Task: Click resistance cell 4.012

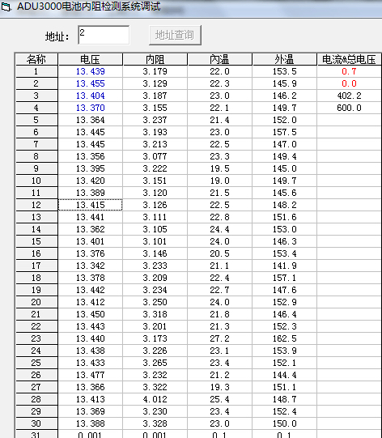Action: [155, 399]
